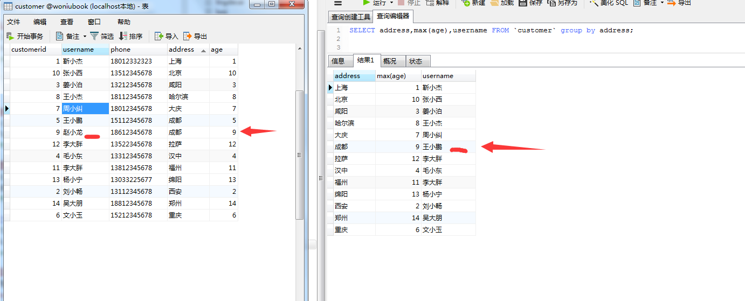
Task: Click into the SQL query editor text
Action: [491, 30]
